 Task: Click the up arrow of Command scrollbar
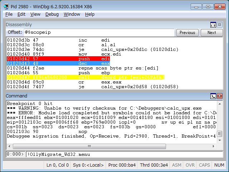pyautogui.click(x=220, y=104)
